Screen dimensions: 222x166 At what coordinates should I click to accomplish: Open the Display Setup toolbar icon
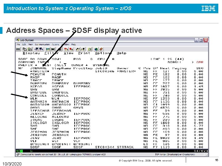tap(48, 49)
